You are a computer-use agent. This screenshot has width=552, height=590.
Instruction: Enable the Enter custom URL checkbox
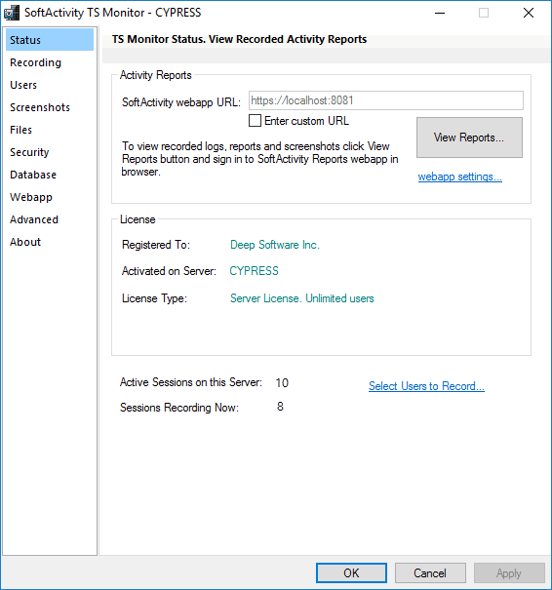255,121
